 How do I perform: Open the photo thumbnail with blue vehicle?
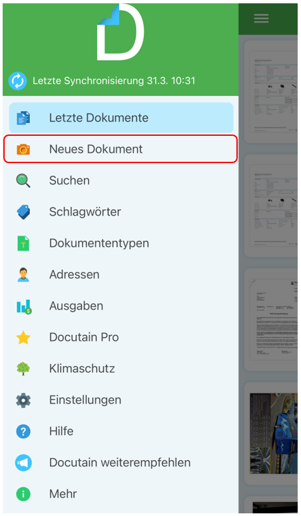pyautogui.click(x=273, y=433)
